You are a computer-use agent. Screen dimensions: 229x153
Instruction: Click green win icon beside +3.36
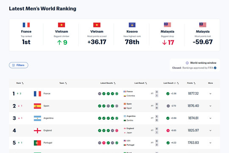coord(168,93)
